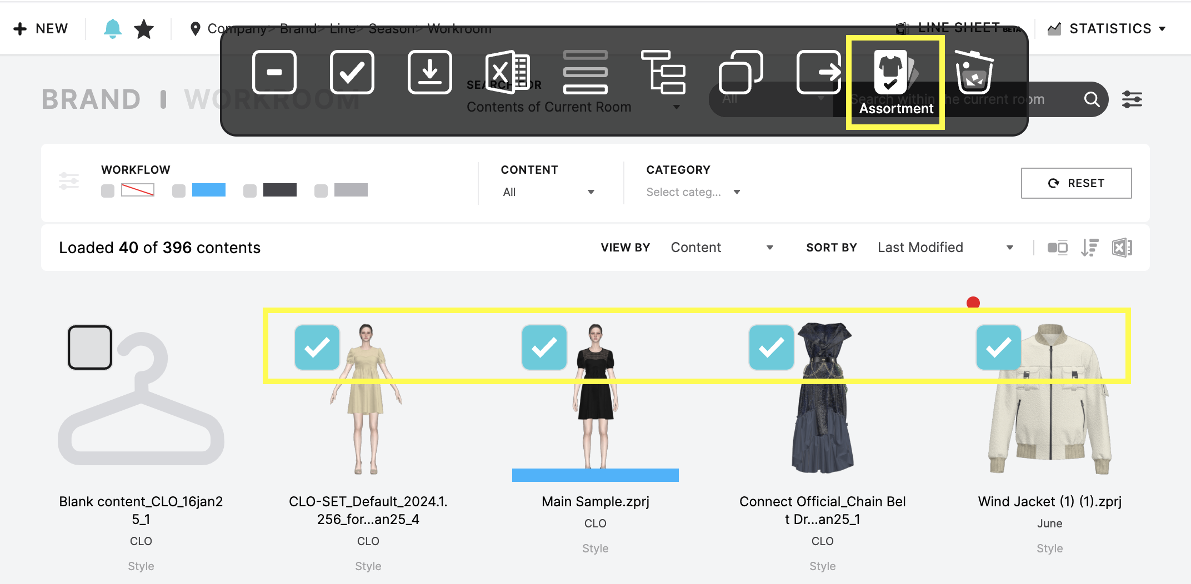This screenshot has height=584, width=1191.
Task: Click the download icon in floating toolbar
Action: pos(430,72)
